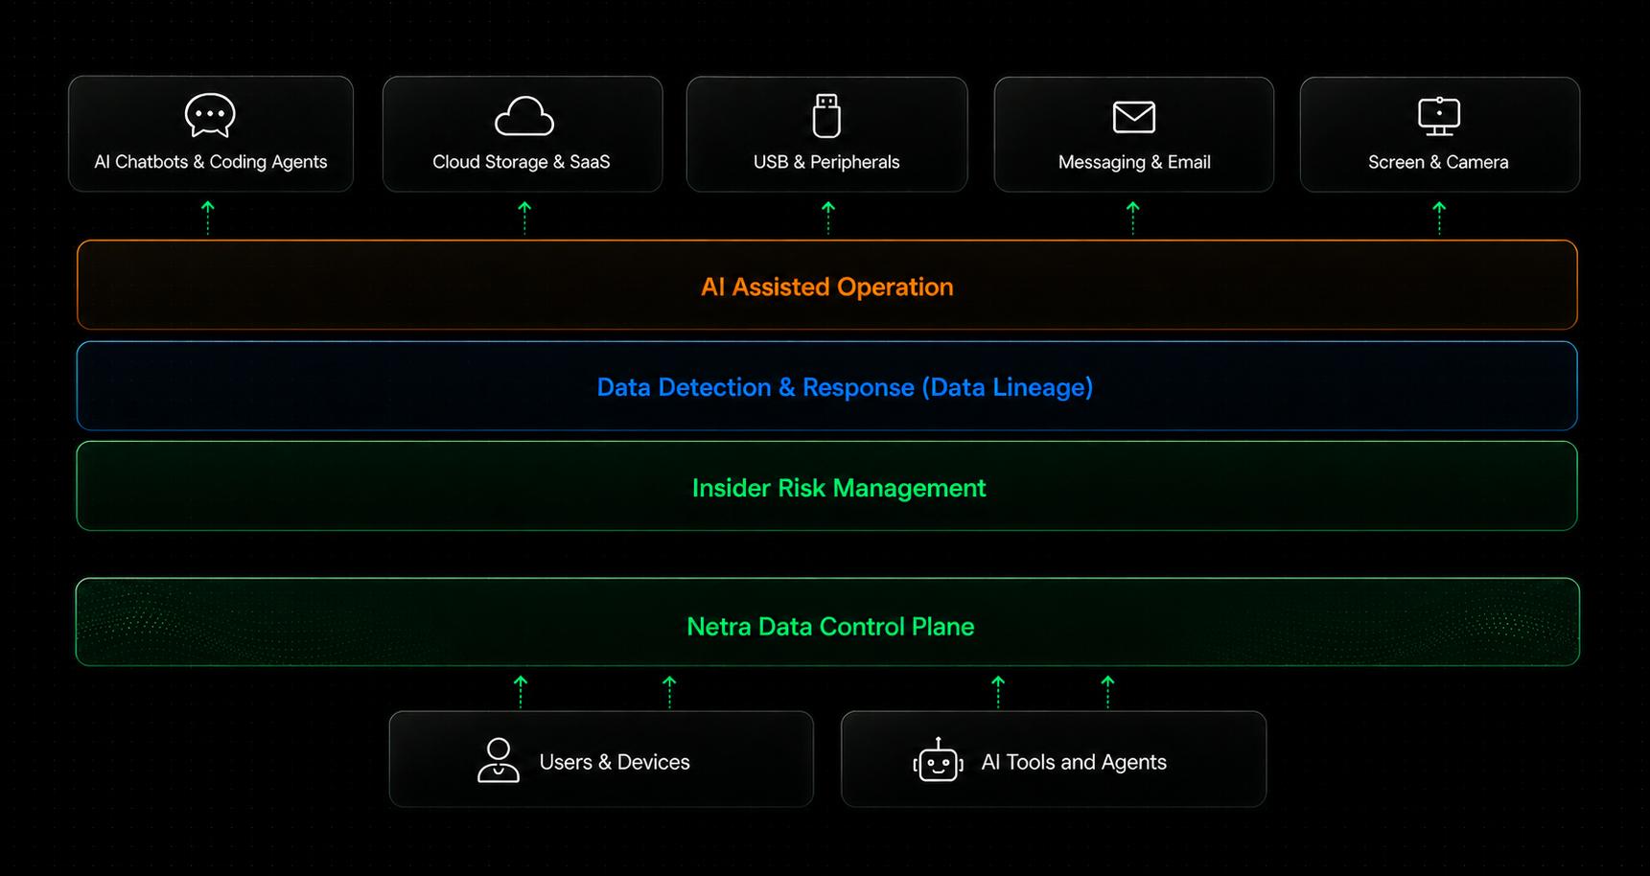Select the Cloud Storage & SaaS label
Screen dimensions: 1650x876
(x=522, y=162)
